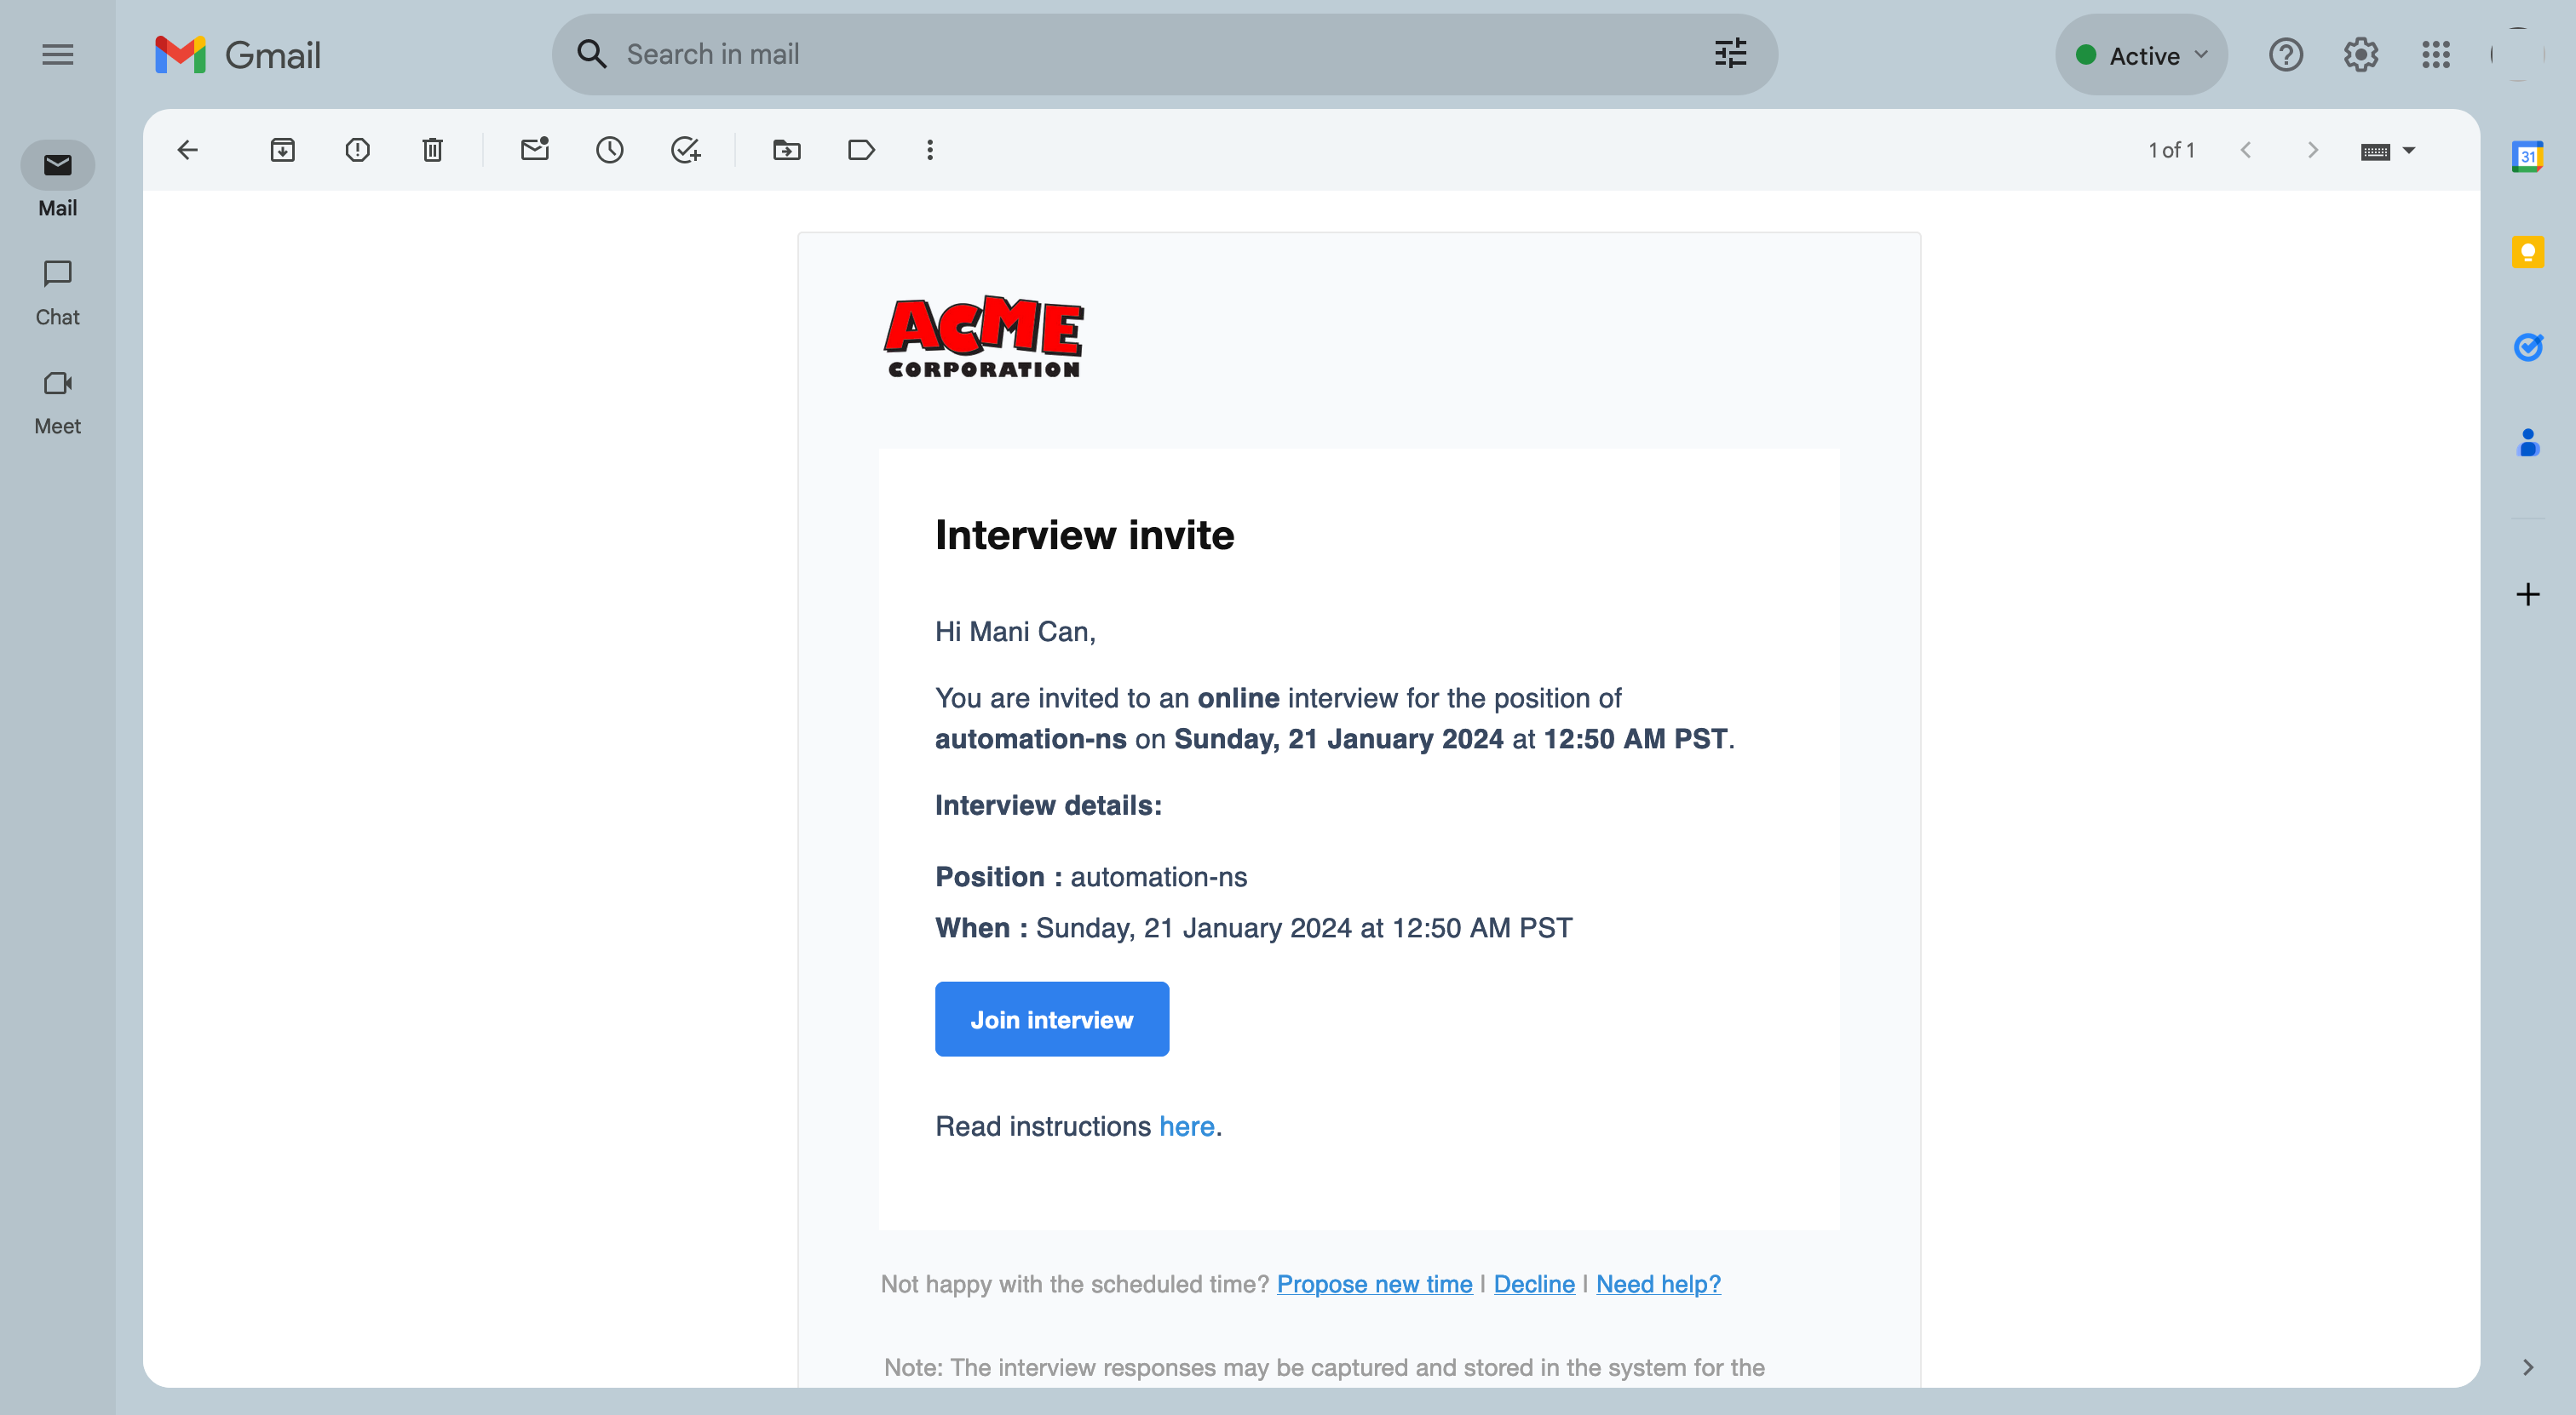Toggle the main menu hamburger button
Viewport: 2576px width, 1415px height.
58,55
